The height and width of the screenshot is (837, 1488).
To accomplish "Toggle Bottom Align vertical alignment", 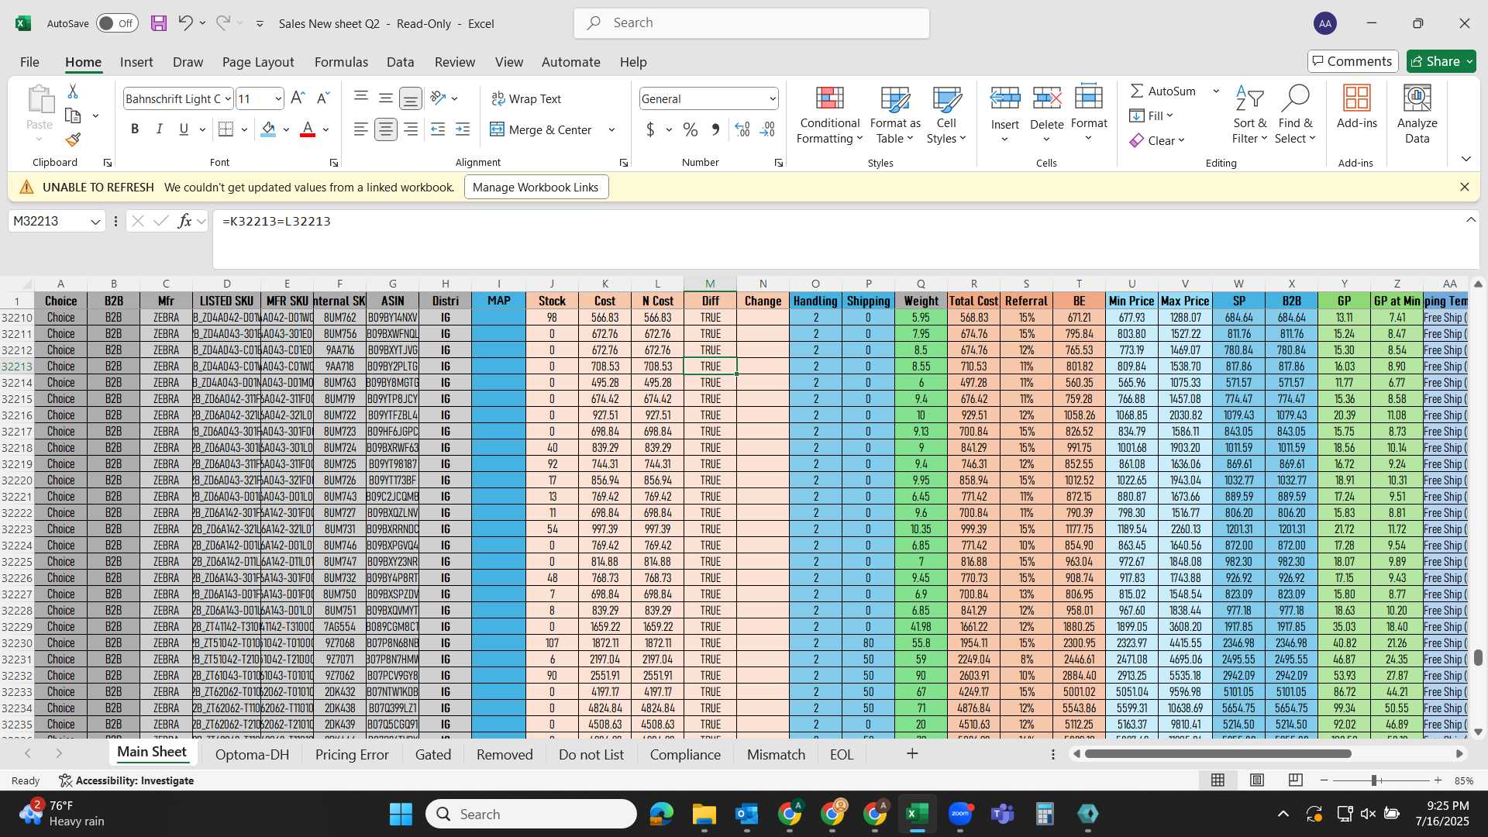I will 411,98.
